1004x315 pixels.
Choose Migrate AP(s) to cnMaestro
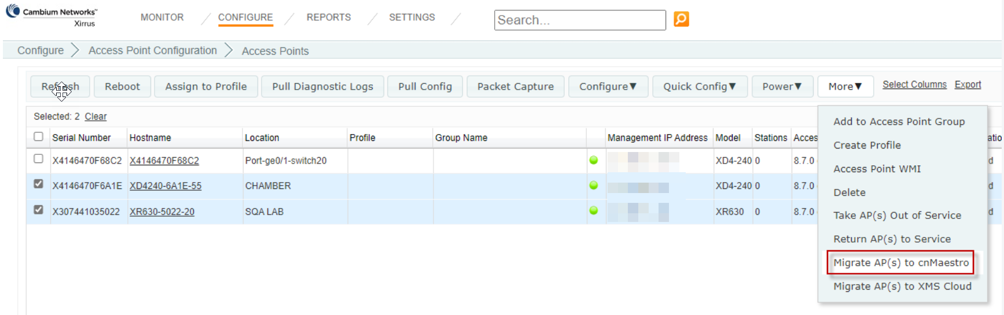(x=900, y=262)
